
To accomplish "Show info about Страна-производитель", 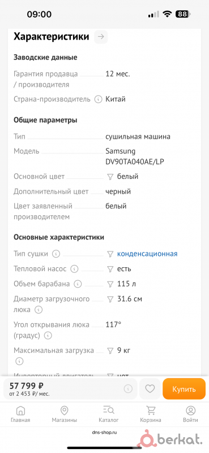I will tap(99, 100).
